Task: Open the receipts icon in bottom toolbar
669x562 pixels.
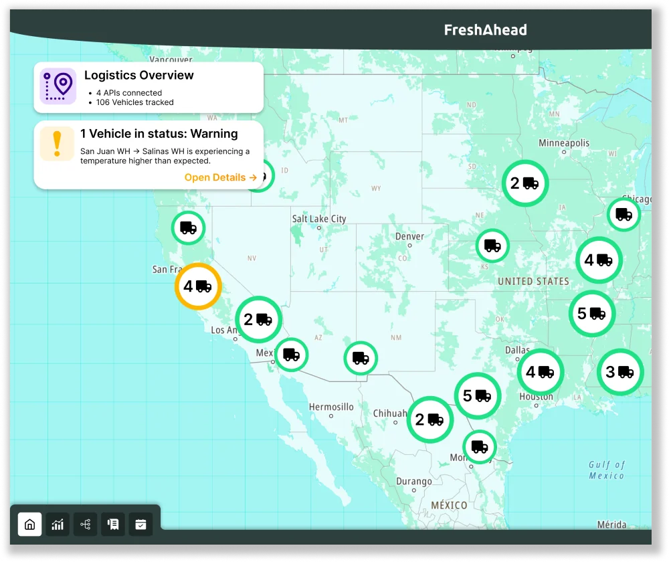Action: 112,525
